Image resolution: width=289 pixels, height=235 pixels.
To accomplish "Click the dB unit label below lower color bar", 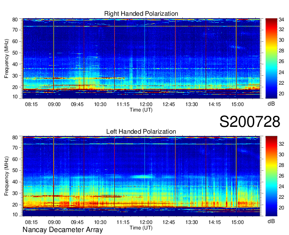I will 271,221.
